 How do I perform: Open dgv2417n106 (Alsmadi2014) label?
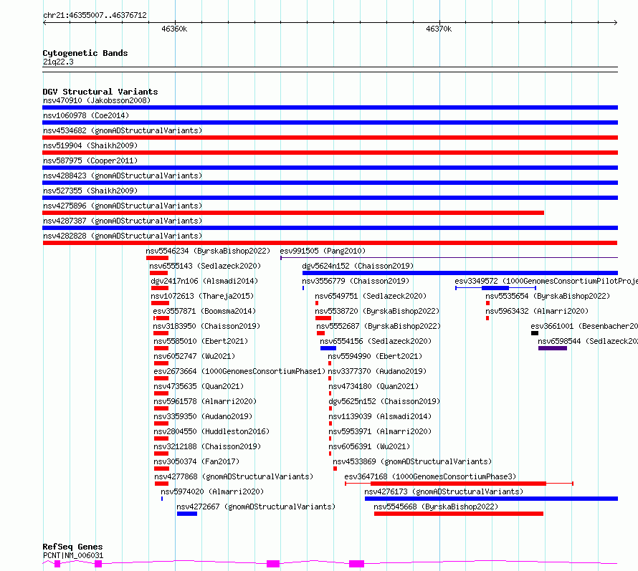coord(204,281)
